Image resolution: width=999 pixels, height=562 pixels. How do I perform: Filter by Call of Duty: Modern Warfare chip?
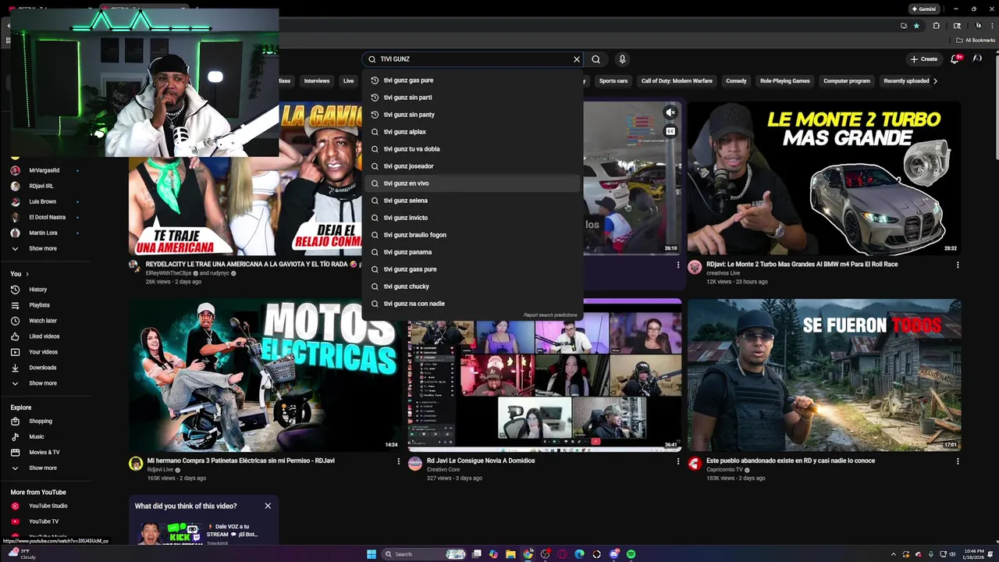(677, 81)
